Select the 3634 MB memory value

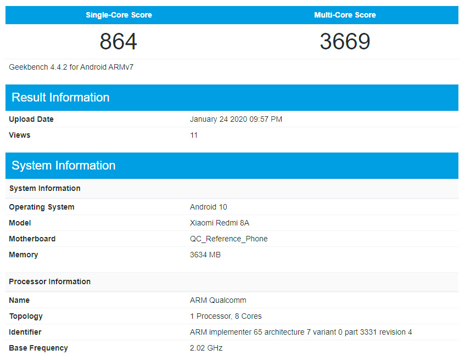tap(205, 255)
